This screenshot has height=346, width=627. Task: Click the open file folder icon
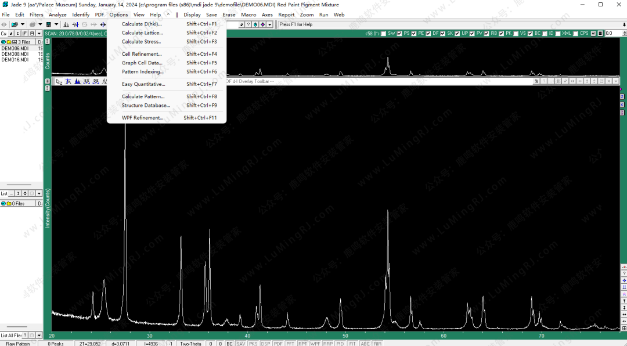15,24
